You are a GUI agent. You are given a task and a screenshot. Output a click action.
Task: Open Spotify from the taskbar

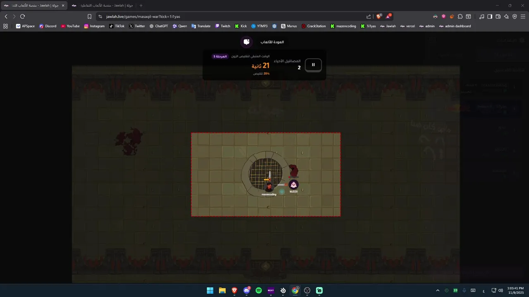259,290
